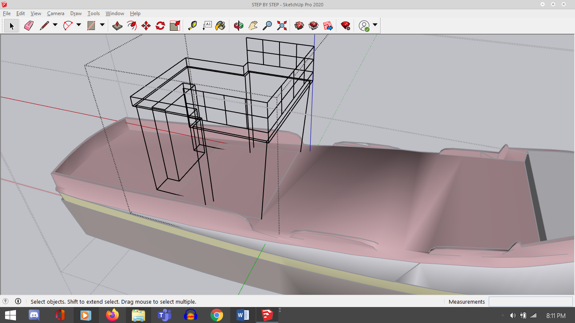Select the Offset tool
The width and height of the screenshot is (575, 323).
click(132, 26)
